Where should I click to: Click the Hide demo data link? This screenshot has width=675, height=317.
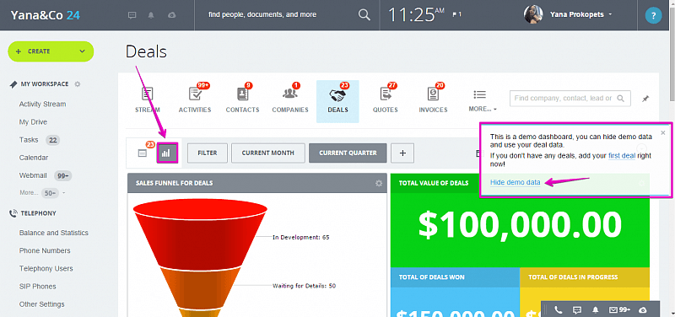[515, 182]
